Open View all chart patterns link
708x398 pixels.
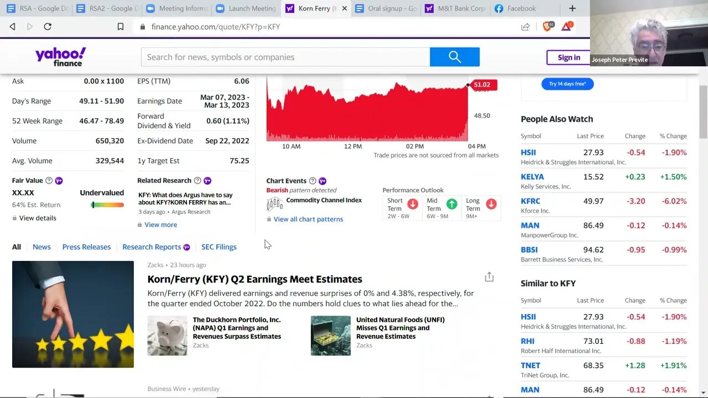[x=308, y=219]
